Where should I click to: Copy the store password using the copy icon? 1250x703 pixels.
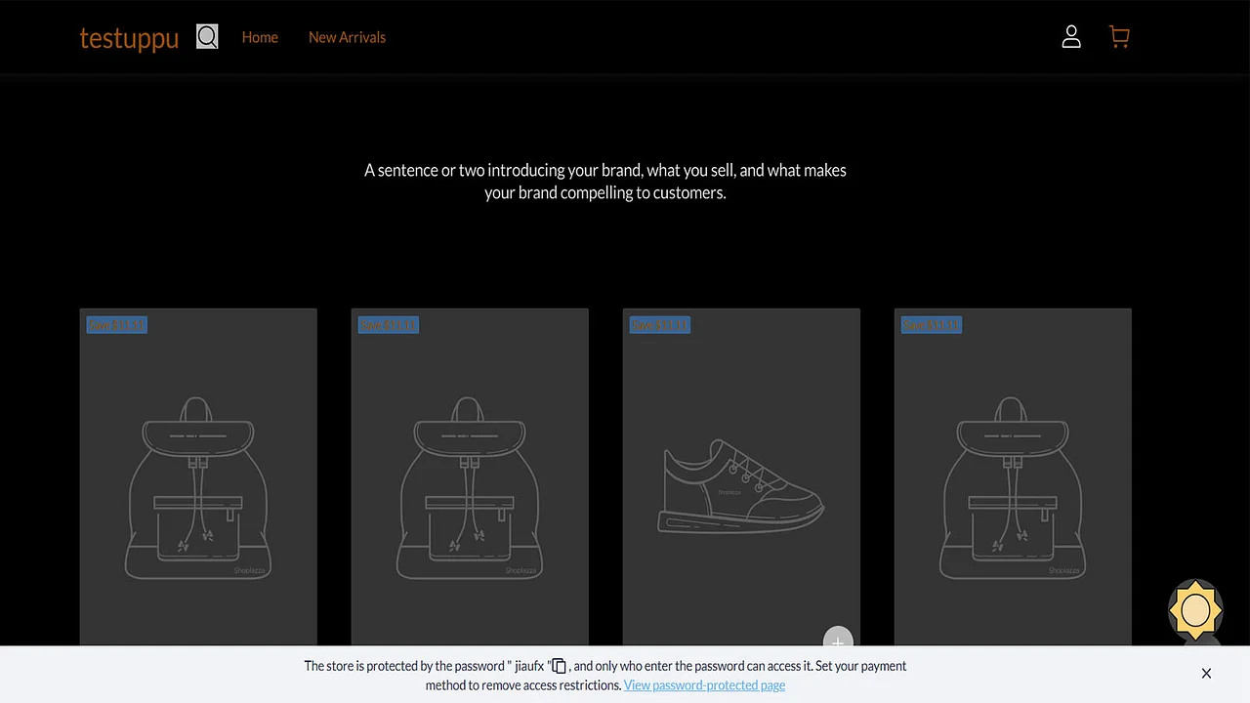pos(558,666)
